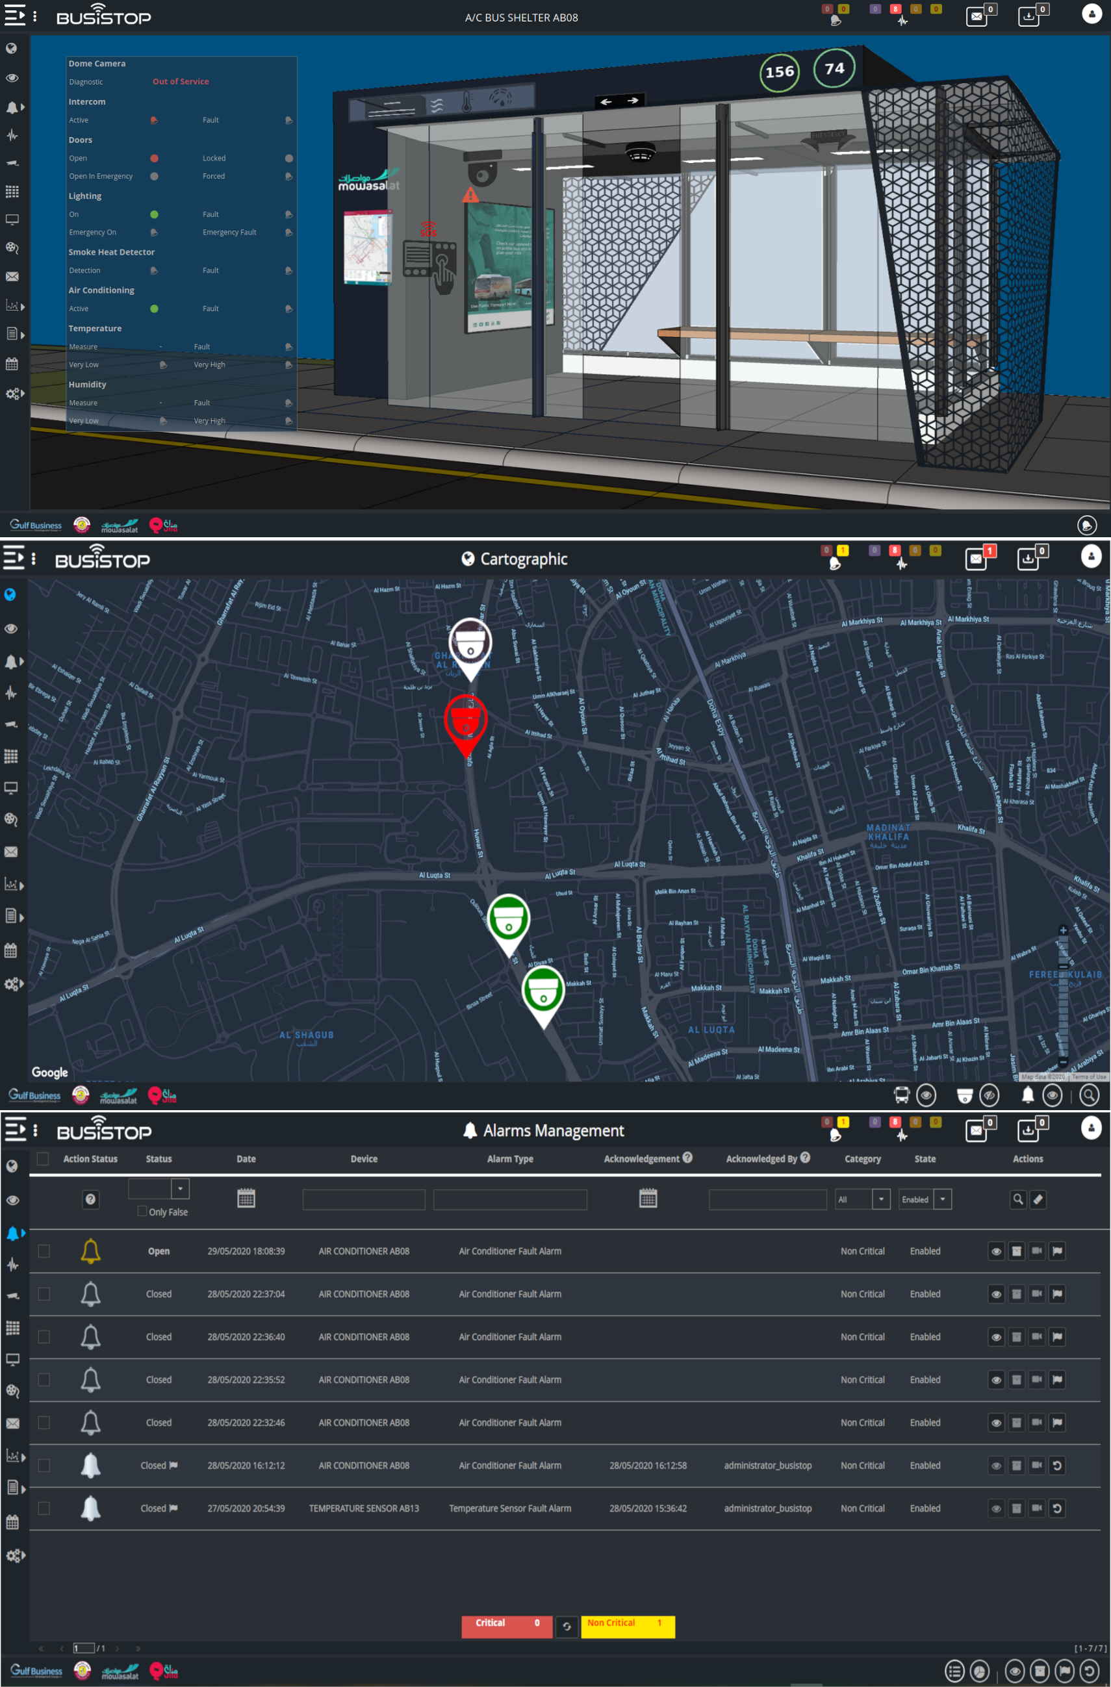
Task: Click the SOS intercom in shelter 3D view
Action: pyautogui.click(x=429, y=259)
